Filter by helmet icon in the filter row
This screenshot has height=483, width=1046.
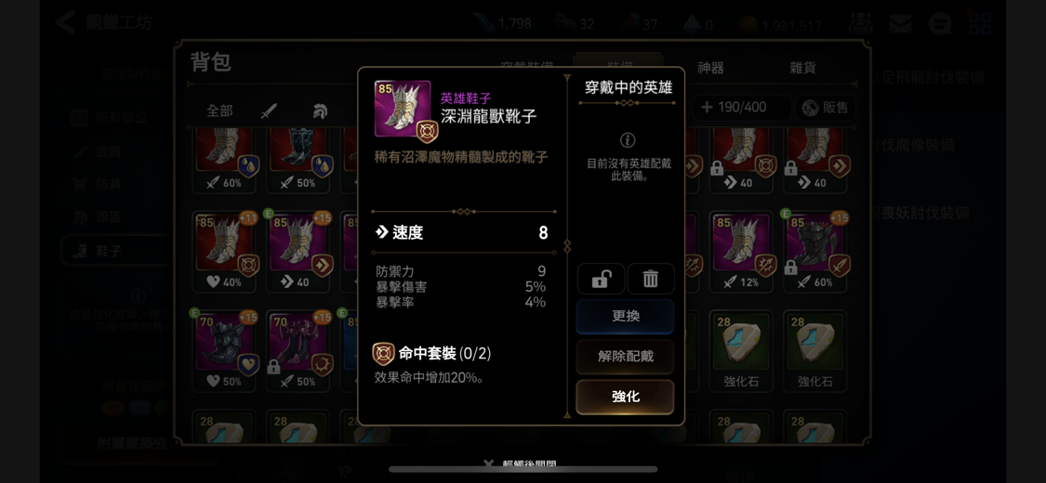tap(320, 111)
